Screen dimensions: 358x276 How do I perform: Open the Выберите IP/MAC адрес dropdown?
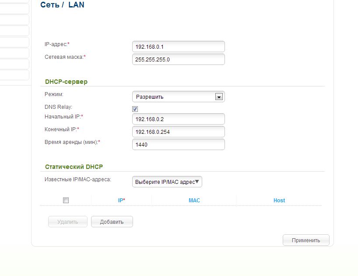(x=167, y=182)
